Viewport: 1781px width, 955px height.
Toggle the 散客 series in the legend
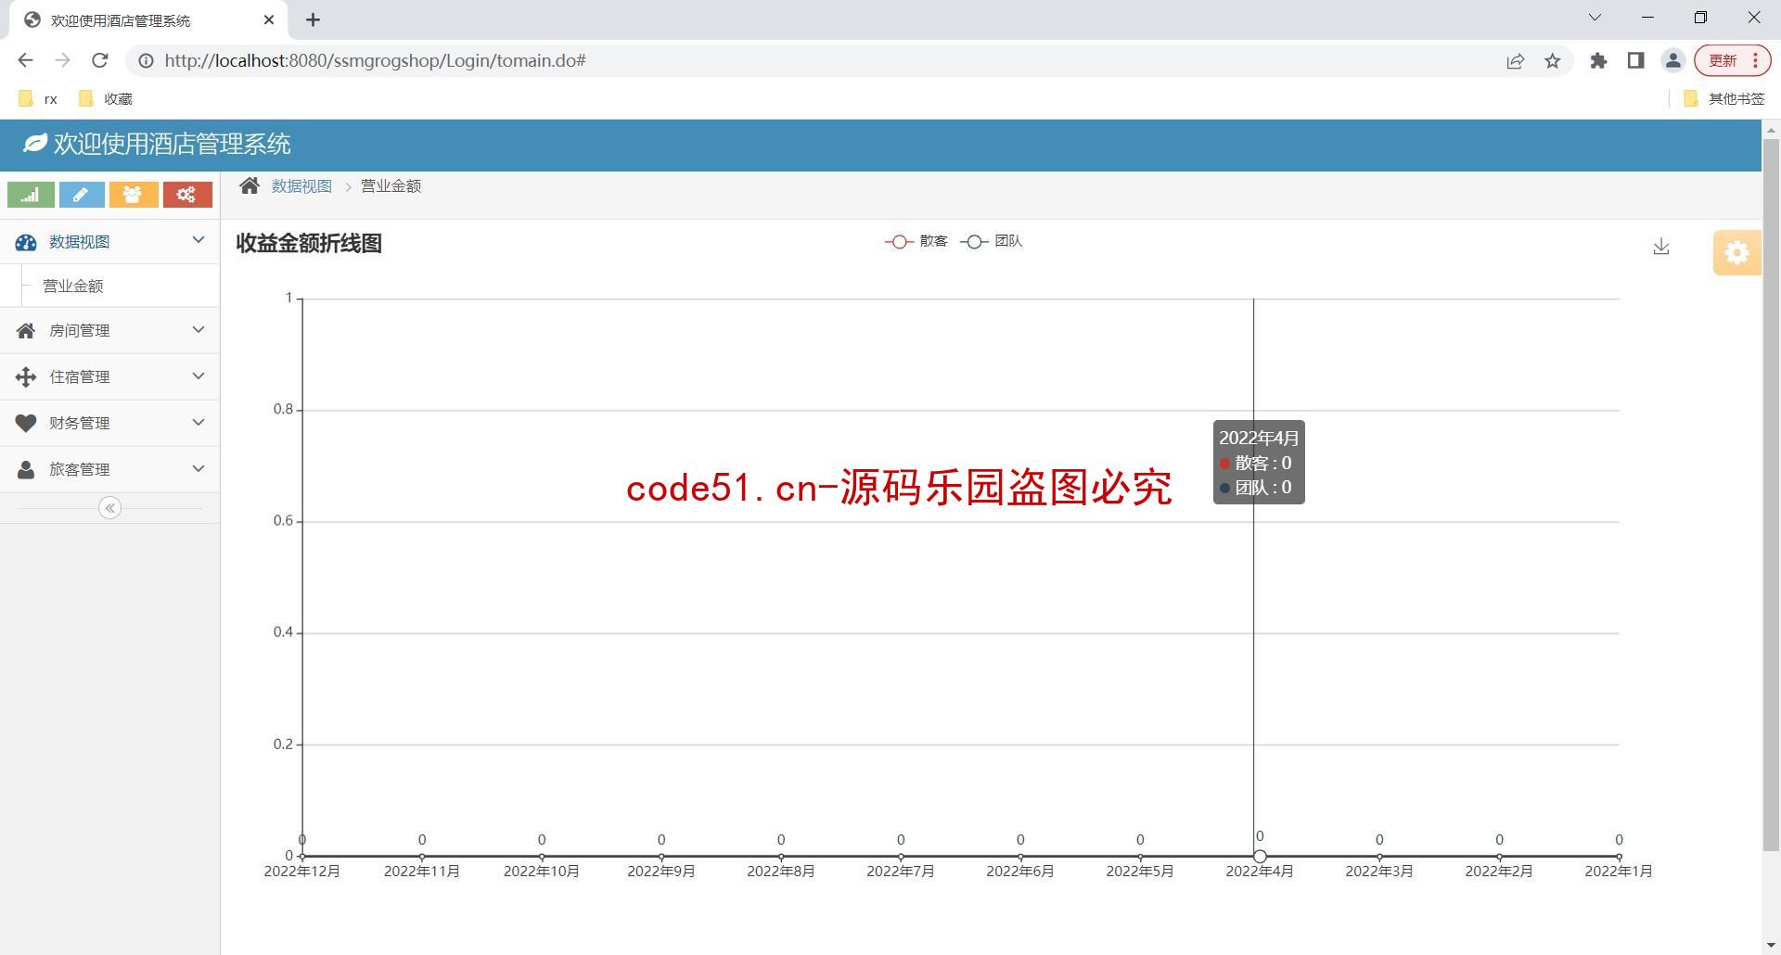click(916, 241)
